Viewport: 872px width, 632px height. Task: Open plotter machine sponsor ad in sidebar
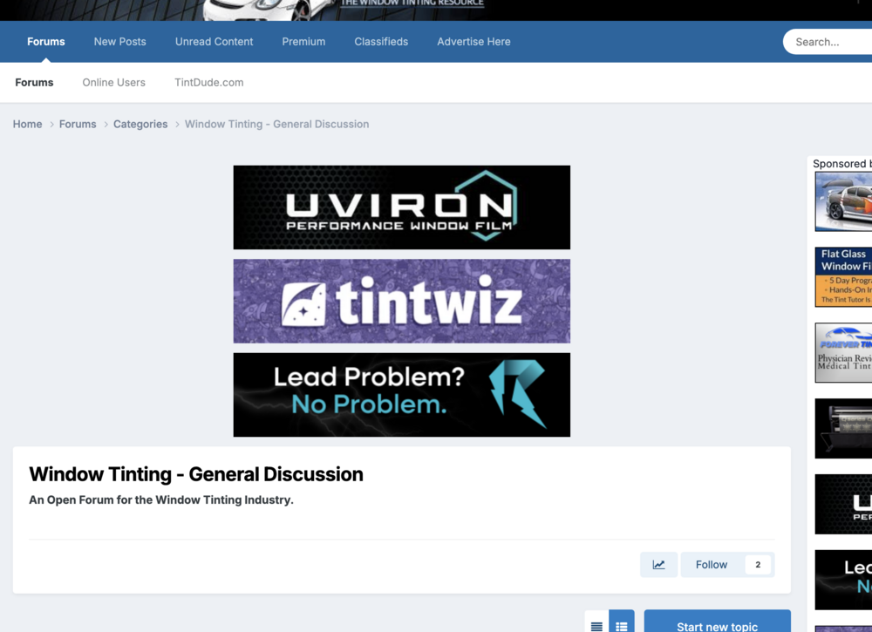click(x=843, y=428)
